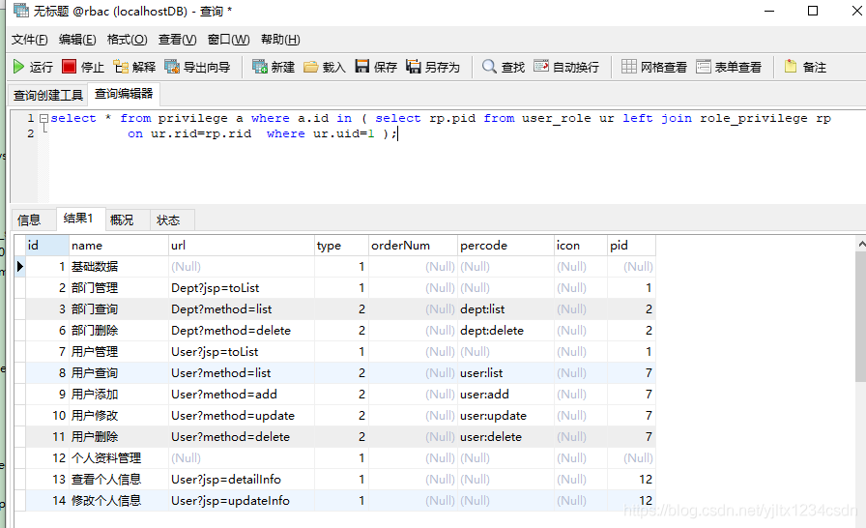
Task: Select the cell 基础数据
Action: pyautogui.click(x=119, y=267)
